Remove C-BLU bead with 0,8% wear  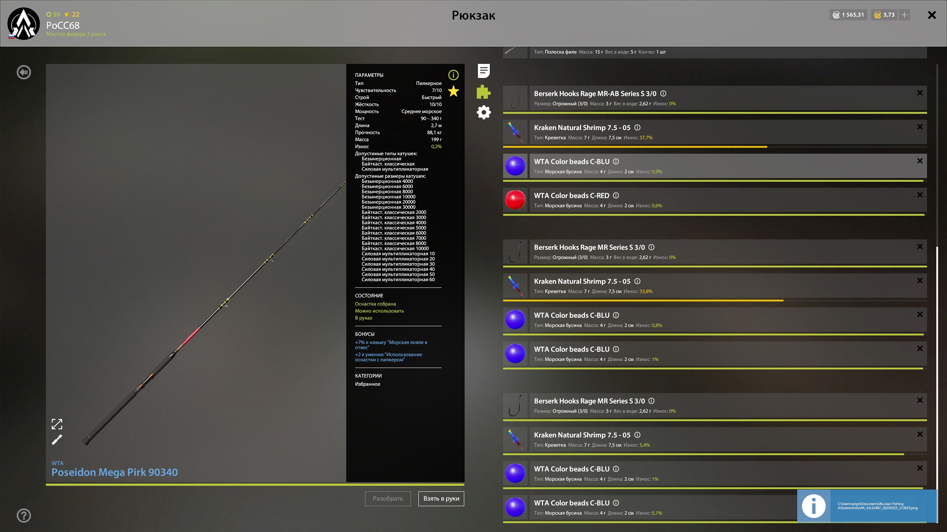tap(920, 315)
